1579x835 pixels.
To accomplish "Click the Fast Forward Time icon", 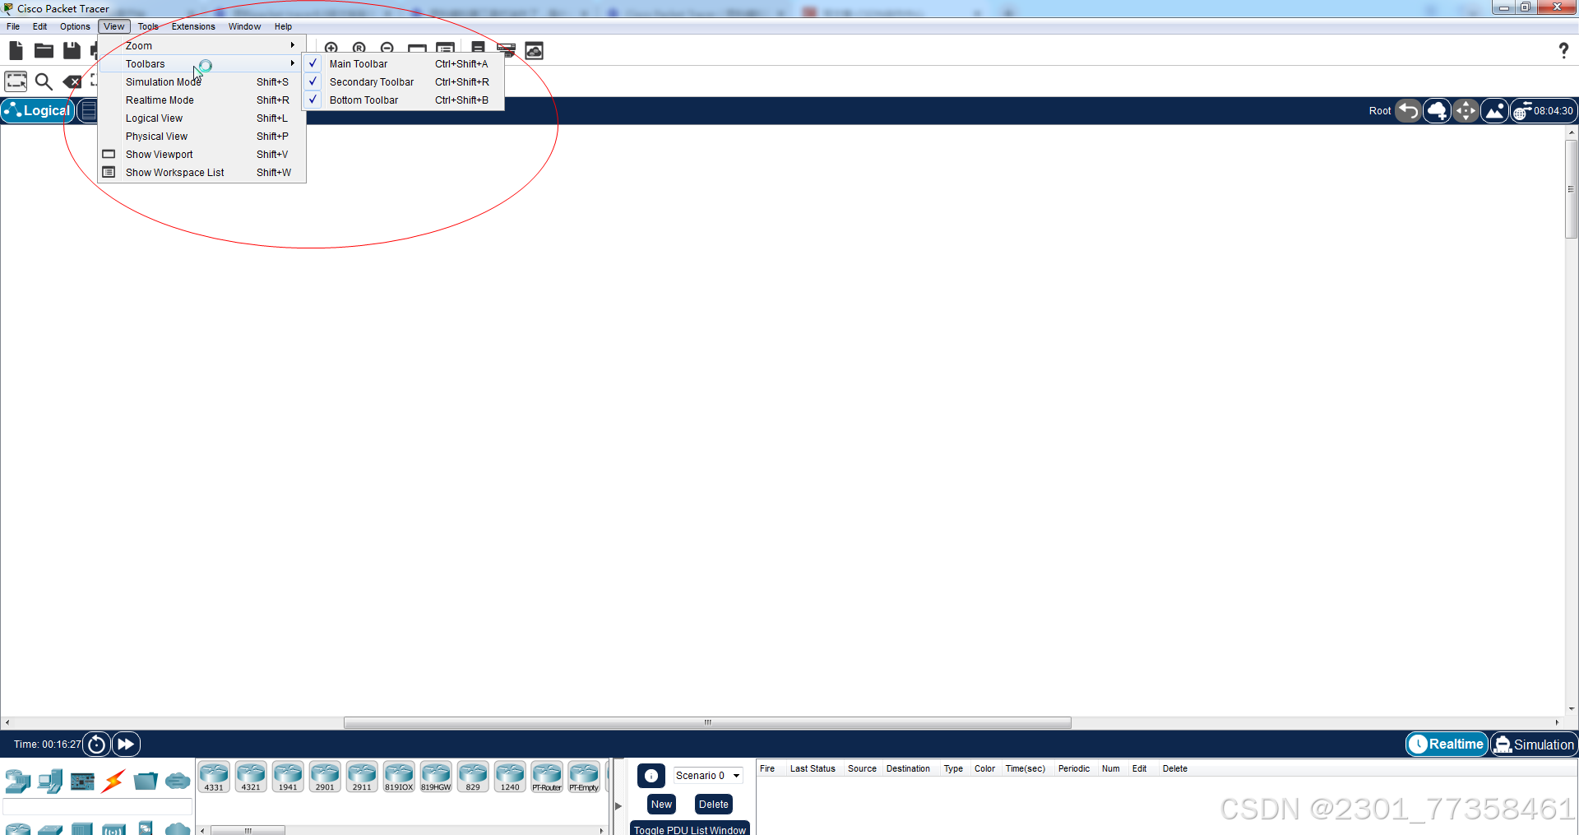I will point(126,745).
